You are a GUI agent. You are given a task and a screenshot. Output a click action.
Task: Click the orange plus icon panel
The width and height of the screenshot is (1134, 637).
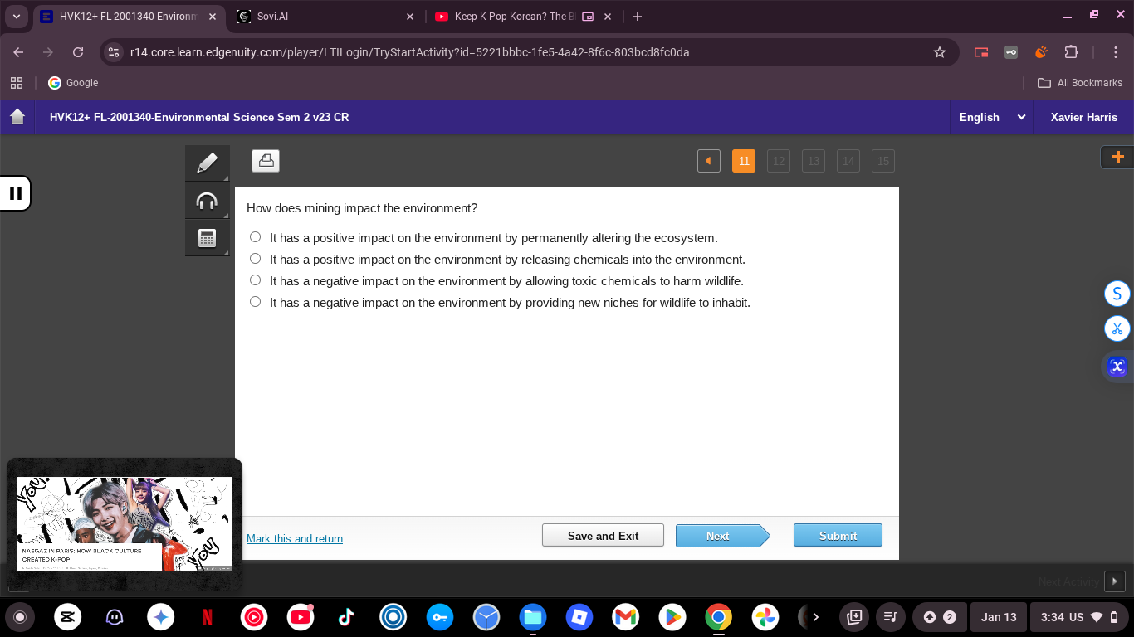tap(1117, 157)
